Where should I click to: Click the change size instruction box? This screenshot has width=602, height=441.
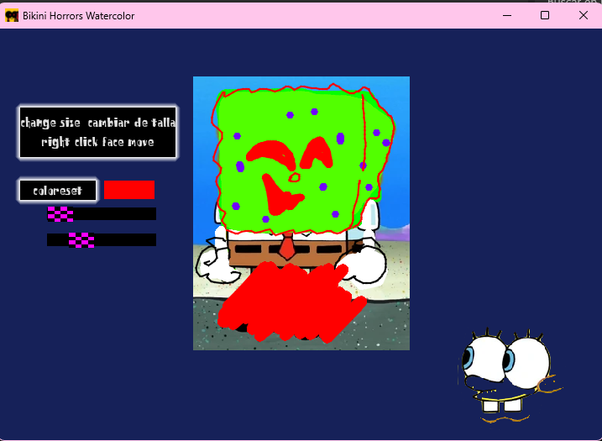98,133
